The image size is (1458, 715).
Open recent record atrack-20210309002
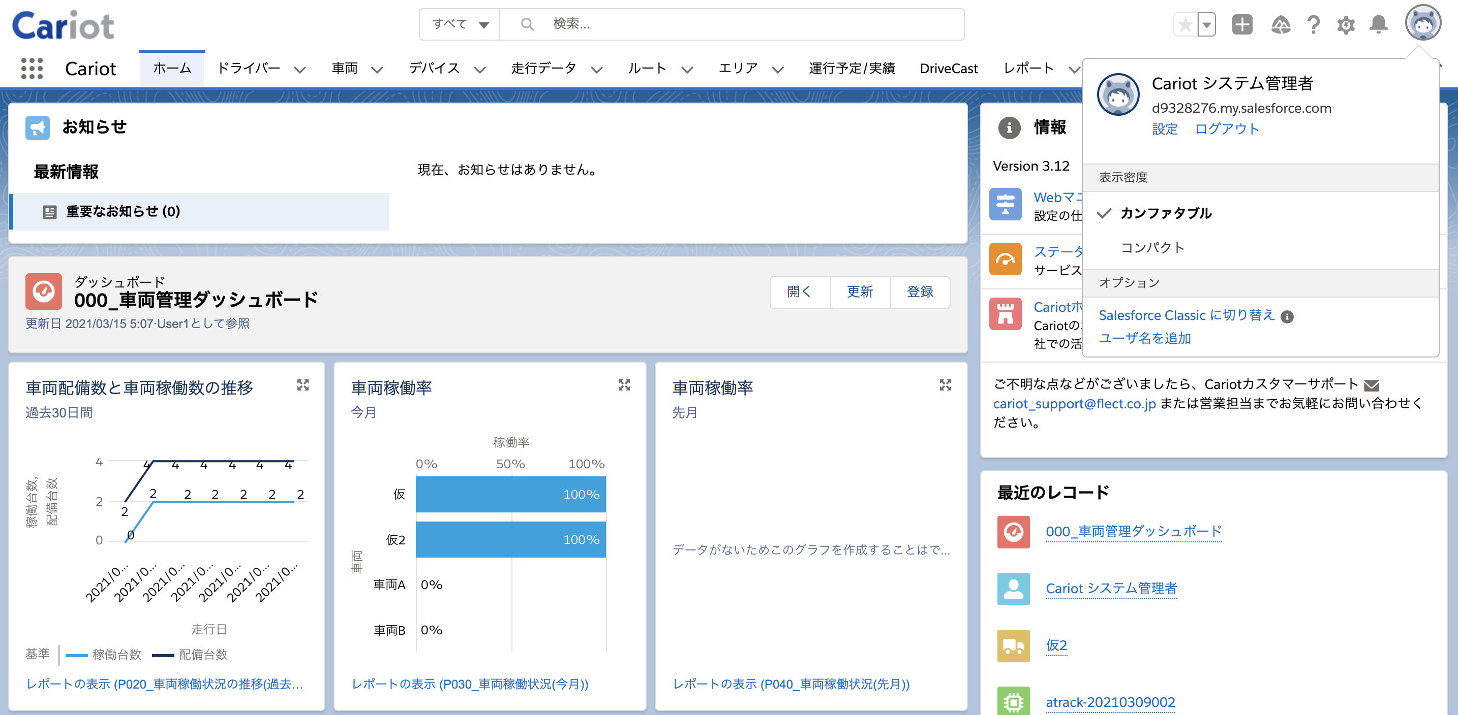tap(1110, 703)
